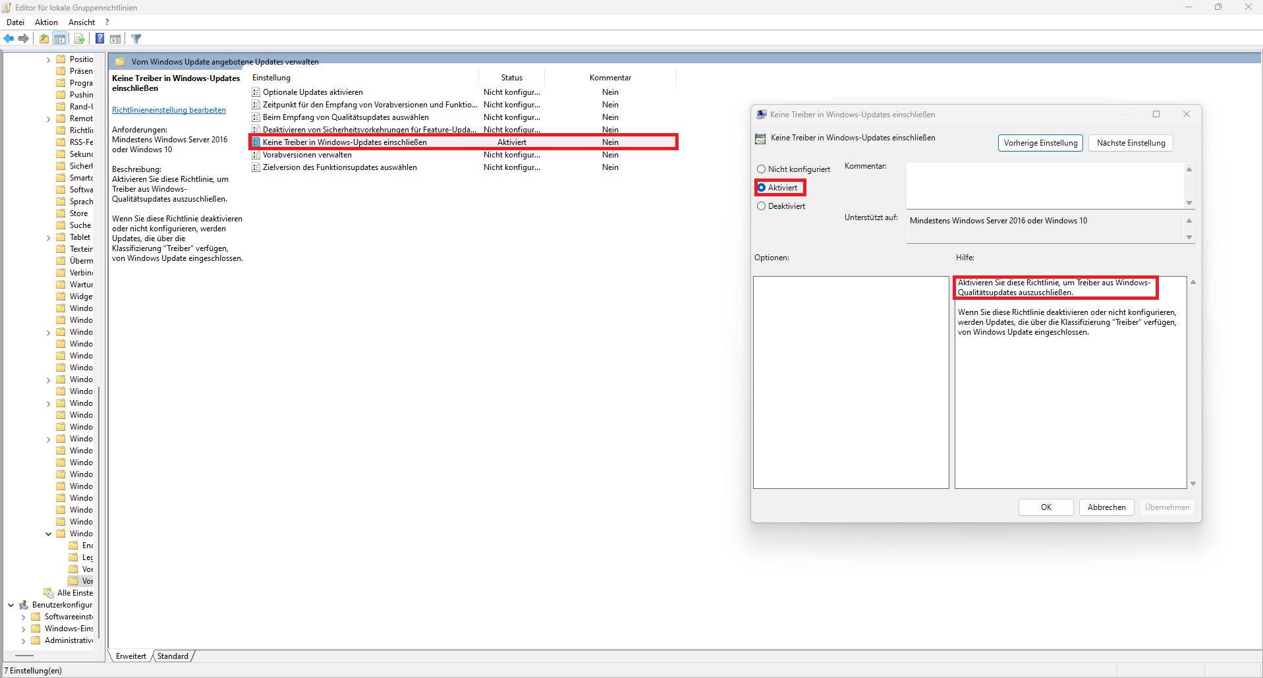Image resolution: width=1263 pixels, height=678 pixels.
Task: Collapse the expanded Windo folder with subfolders
Action: 48,534
